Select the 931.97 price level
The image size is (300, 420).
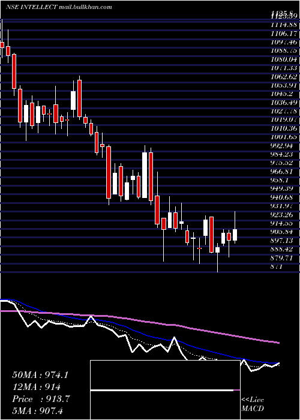tap(281, 206)
